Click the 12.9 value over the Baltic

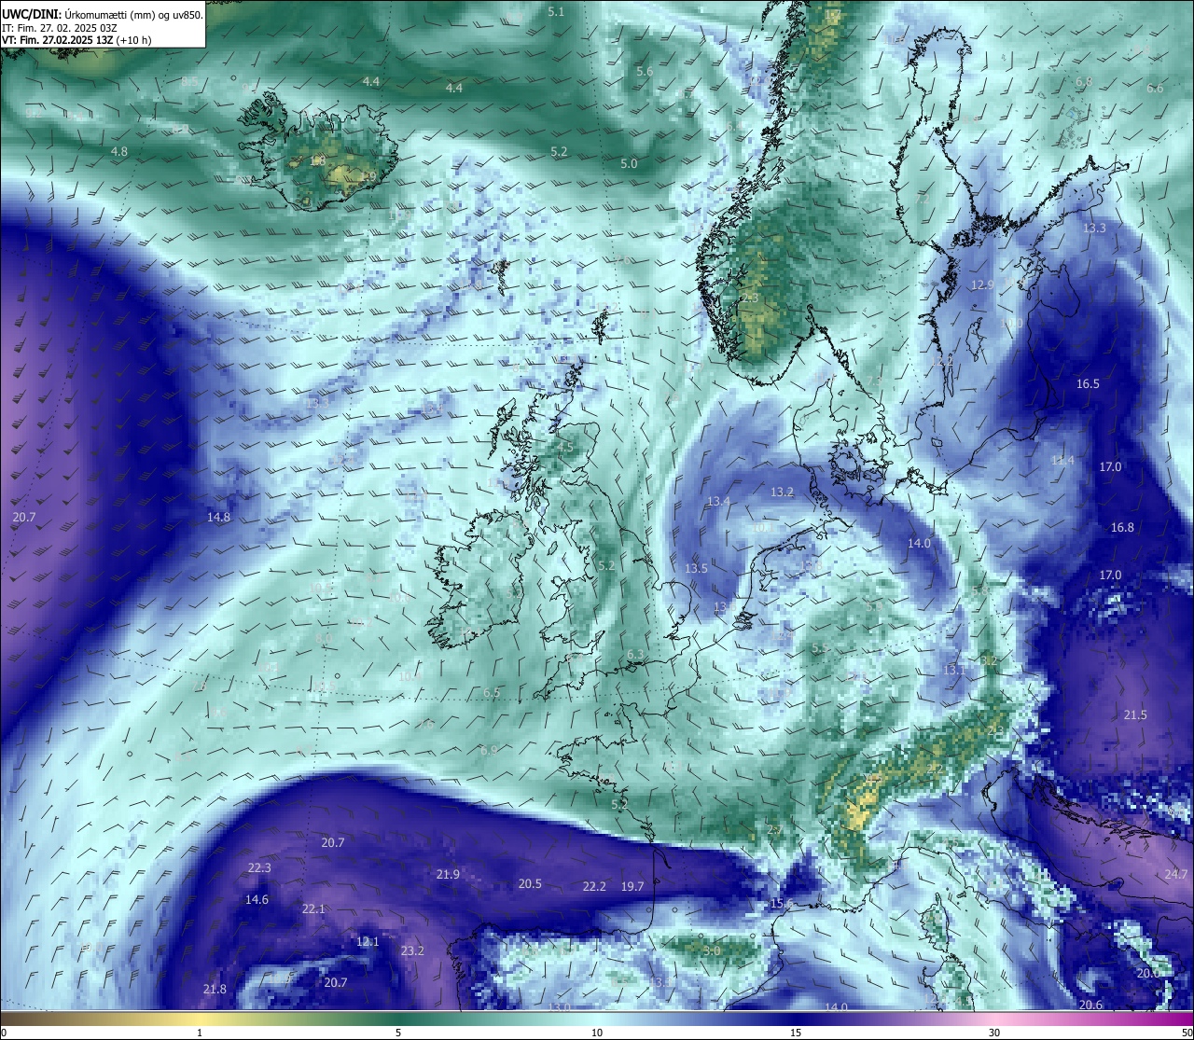(x=982, y=284)
